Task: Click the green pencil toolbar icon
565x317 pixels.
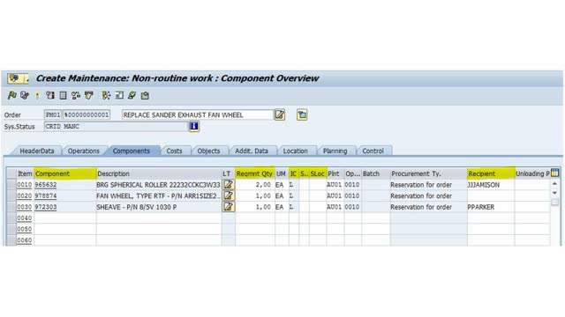Action: pos(132,95)
